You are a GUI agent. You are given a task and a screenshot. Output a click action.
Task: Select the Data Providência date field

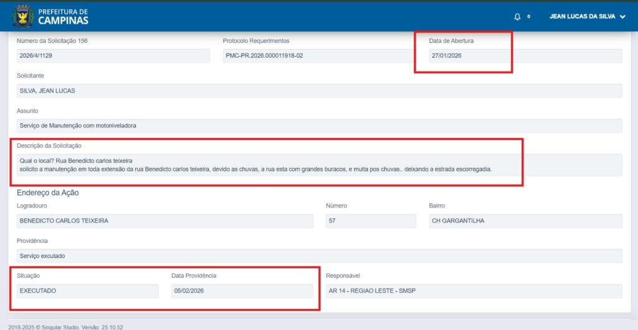[x=242, y=291]
